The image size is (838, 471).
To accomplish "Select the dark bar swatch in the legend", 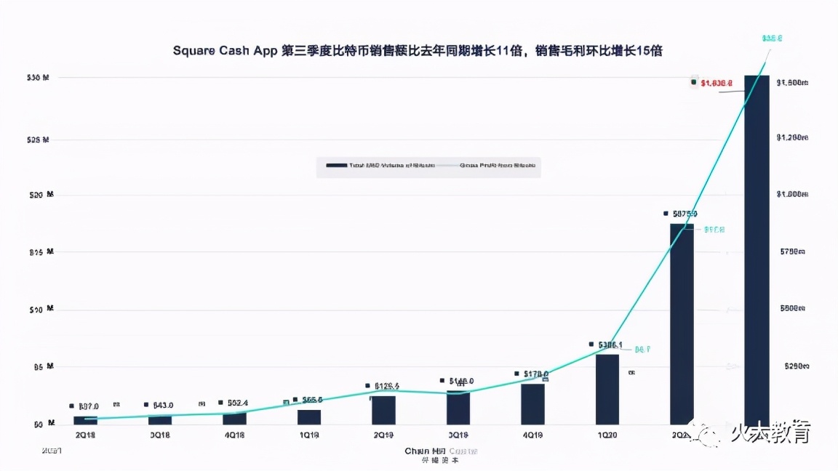I will 336,166.
